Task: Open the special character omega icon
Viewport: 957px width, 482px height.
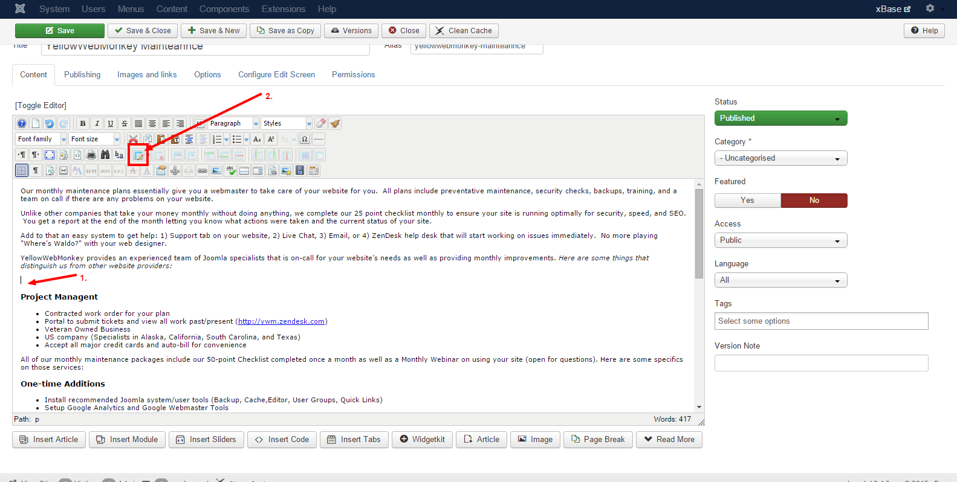Action: click(x=305, y=139)
